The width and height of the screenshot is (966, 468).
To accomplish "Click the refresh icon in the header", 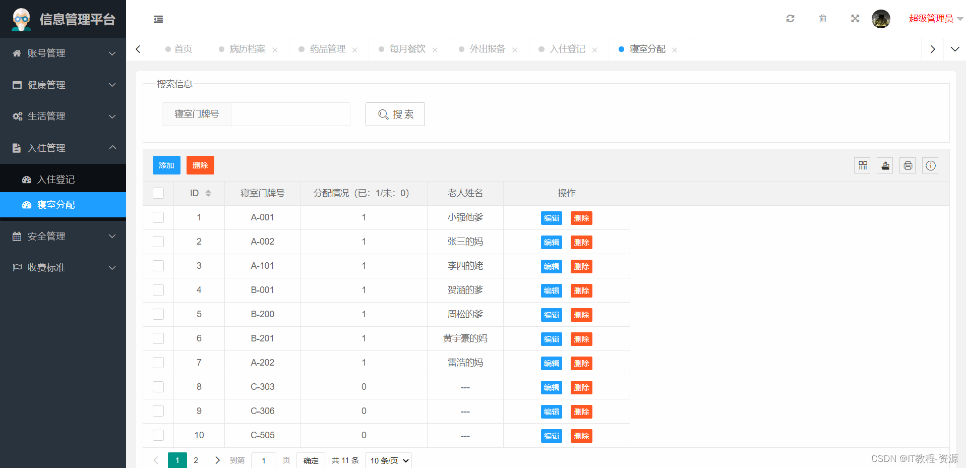I will pos(790,19).
